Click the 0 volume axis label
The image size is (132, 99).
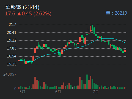tap(15, 89)
